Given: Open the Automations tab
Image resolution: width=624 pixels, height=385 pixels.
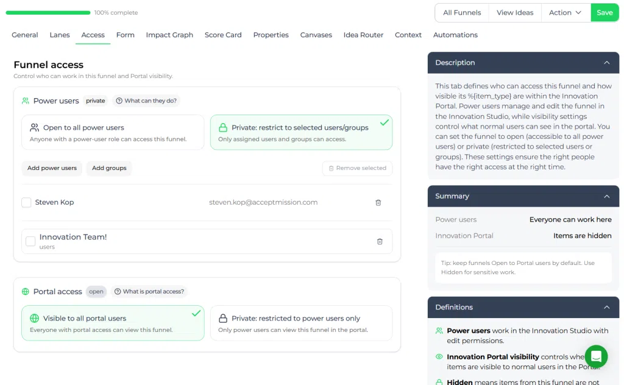Looking at the screenshot, I should [455, 35].
